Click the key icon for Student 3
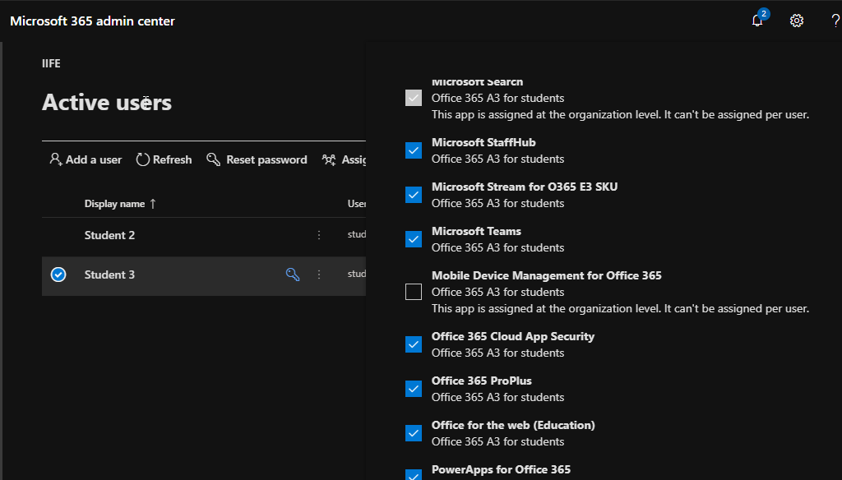842x480 pixels. 293,275
